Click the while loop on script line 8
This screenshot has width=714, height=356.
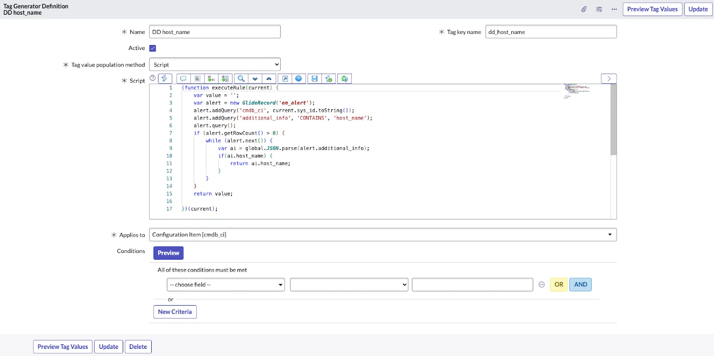tap(239, 141)
